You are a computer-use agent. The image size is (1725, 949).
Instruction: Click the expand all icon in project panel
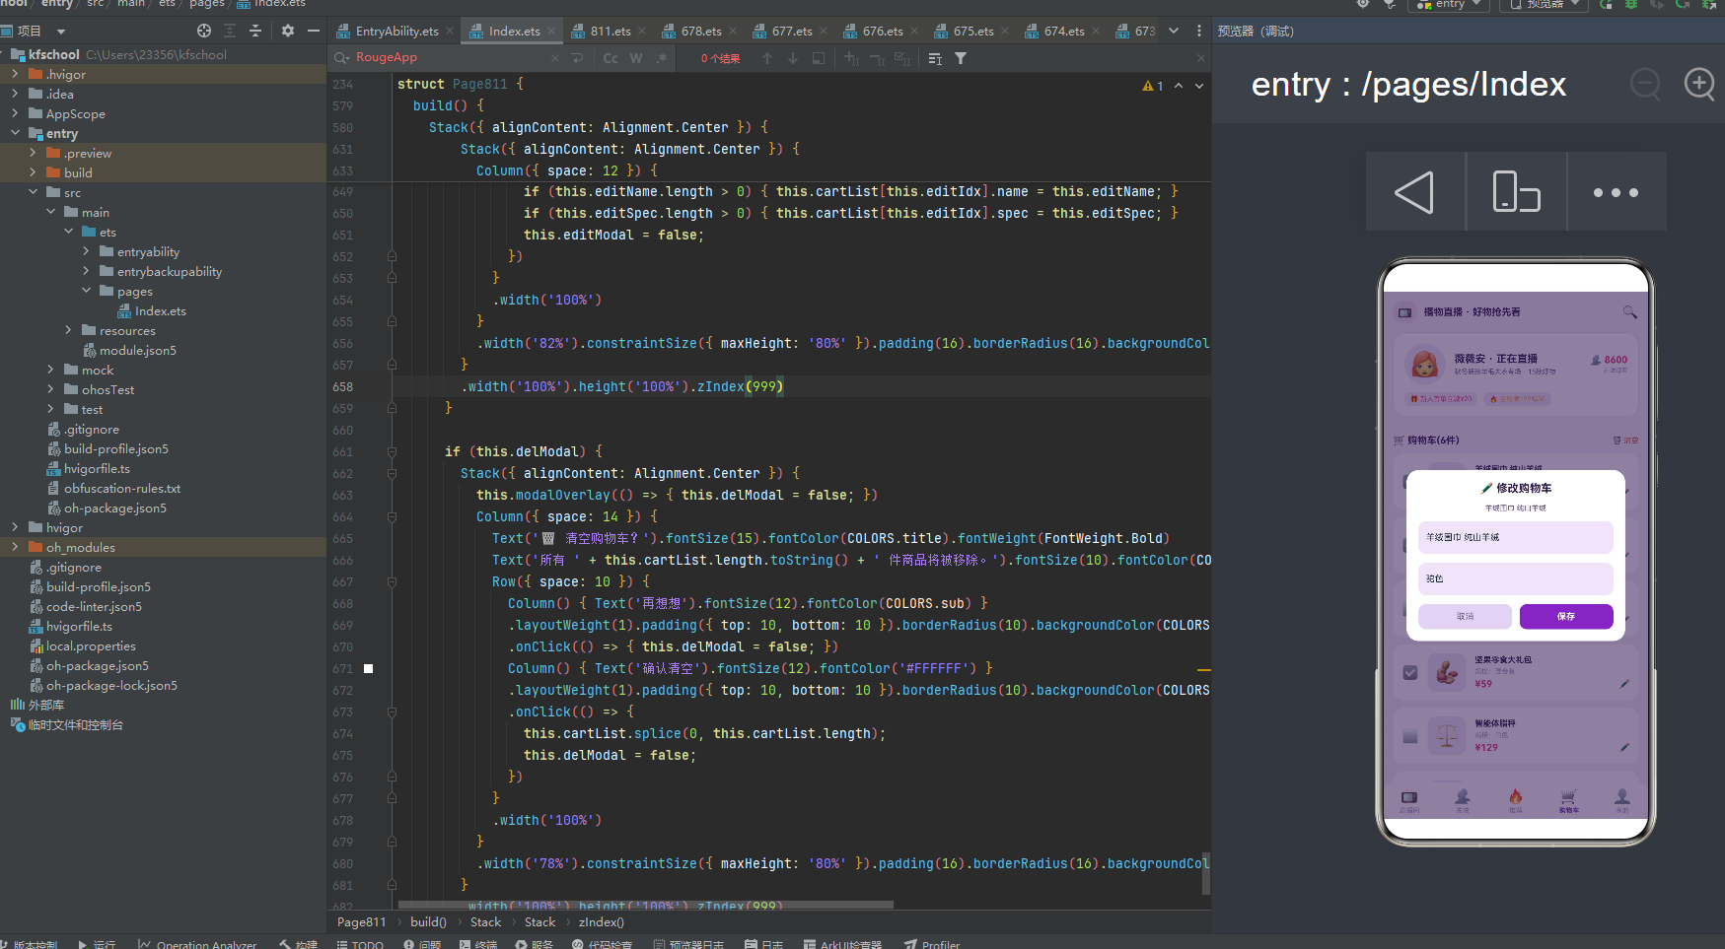(230, 31)
